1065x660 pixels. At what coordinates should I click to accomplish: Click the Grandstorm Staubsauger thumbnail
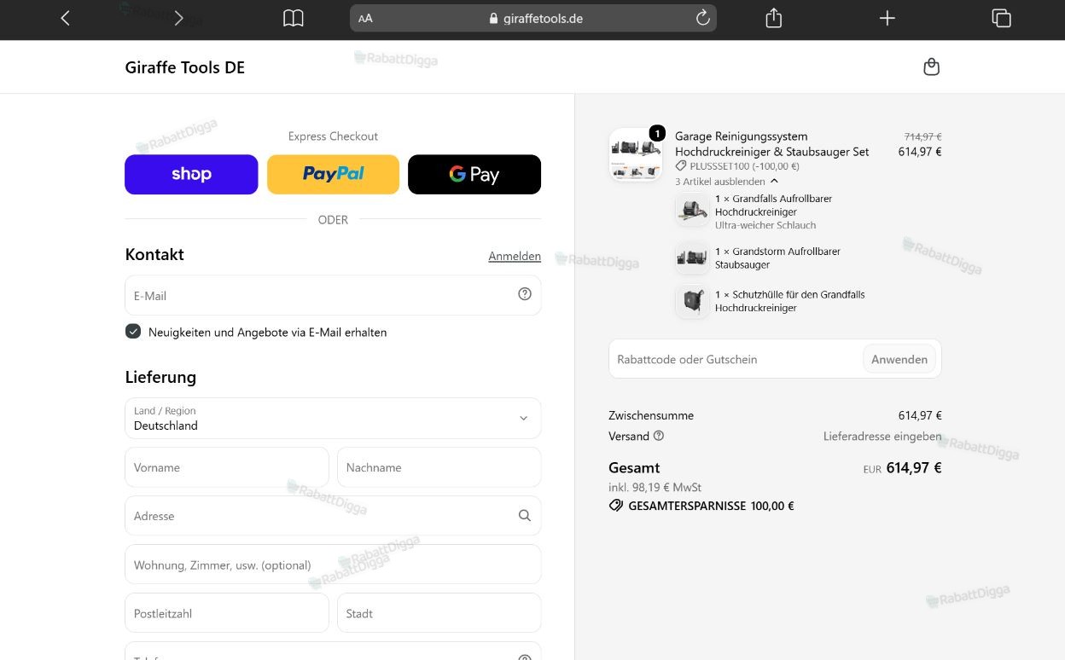[692, 257]
